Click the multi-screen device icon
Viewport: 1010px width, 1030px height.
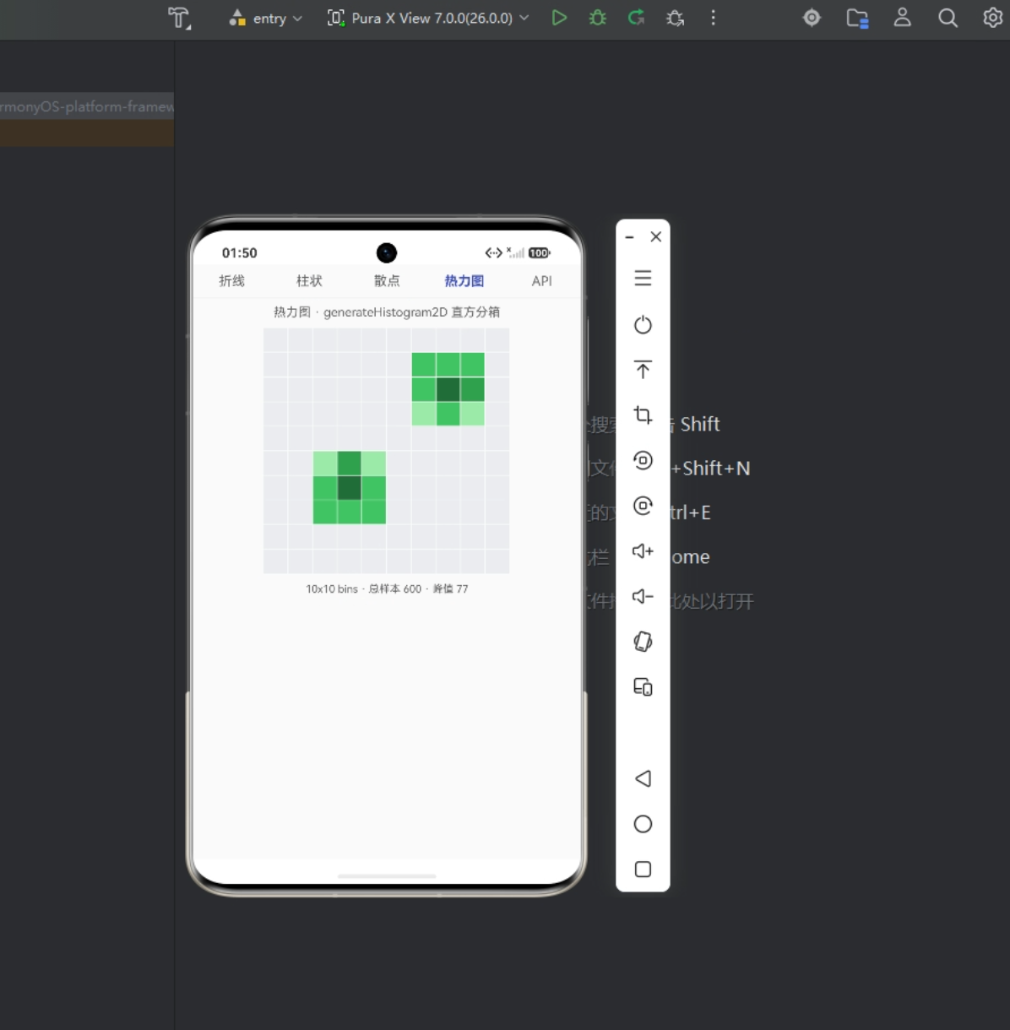643,687
